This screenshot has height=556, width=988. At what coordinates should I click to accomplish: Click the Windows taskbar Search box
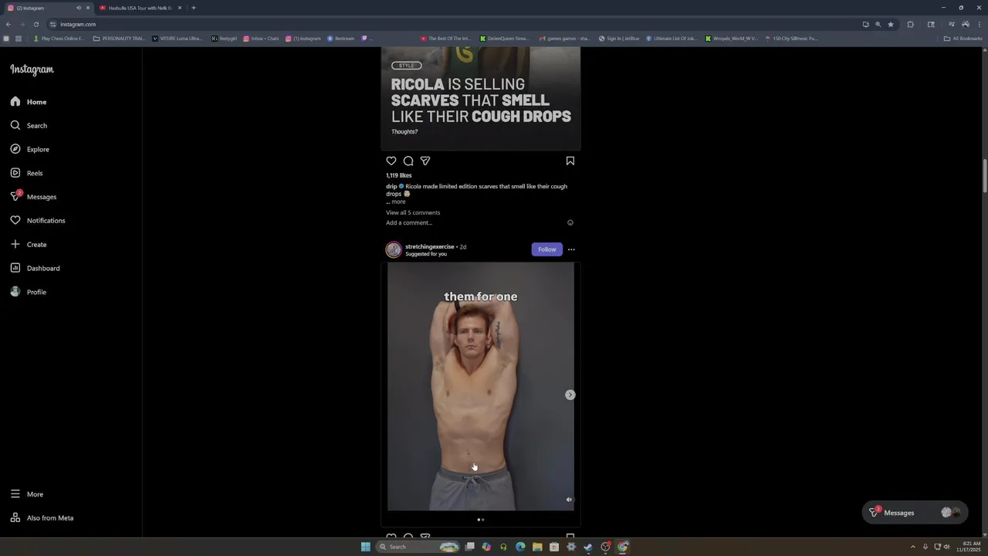418,547
